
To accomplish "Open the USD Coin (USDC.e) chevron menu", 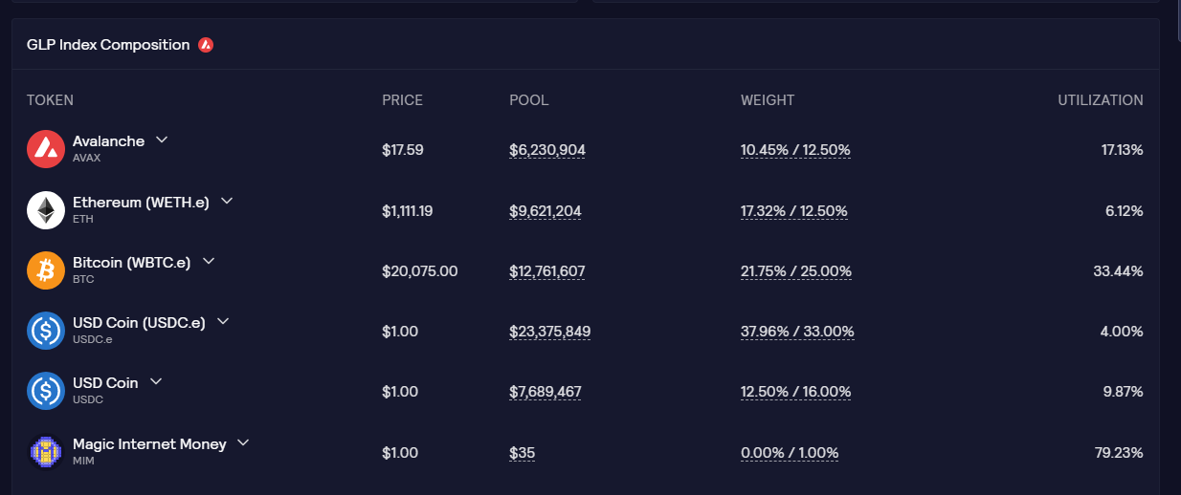I will 223,321.
